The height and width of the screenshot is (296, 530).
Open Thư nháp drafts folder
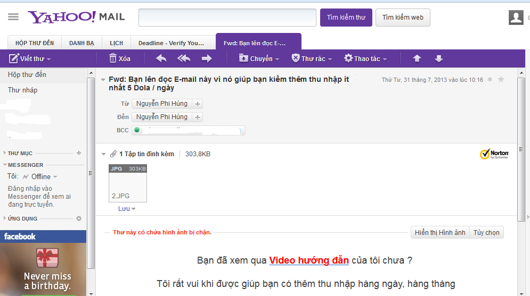click(x=23, y=90)
